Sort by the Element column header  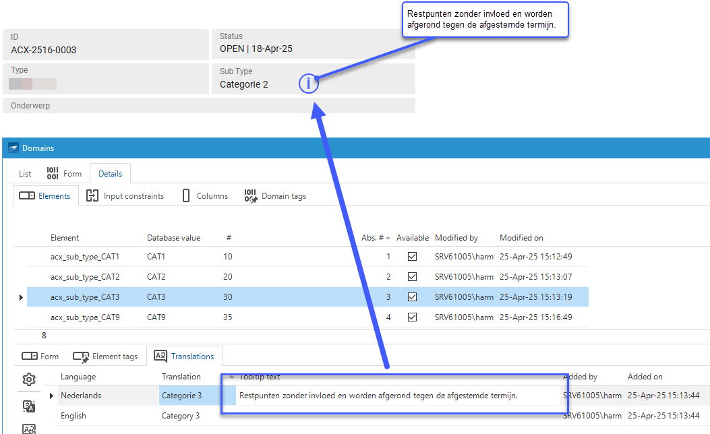pos(65,238)
